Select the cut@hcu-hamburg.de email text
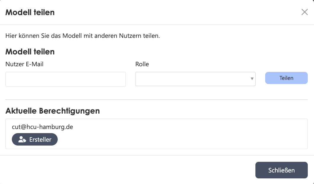 click(x=42, y=127)
